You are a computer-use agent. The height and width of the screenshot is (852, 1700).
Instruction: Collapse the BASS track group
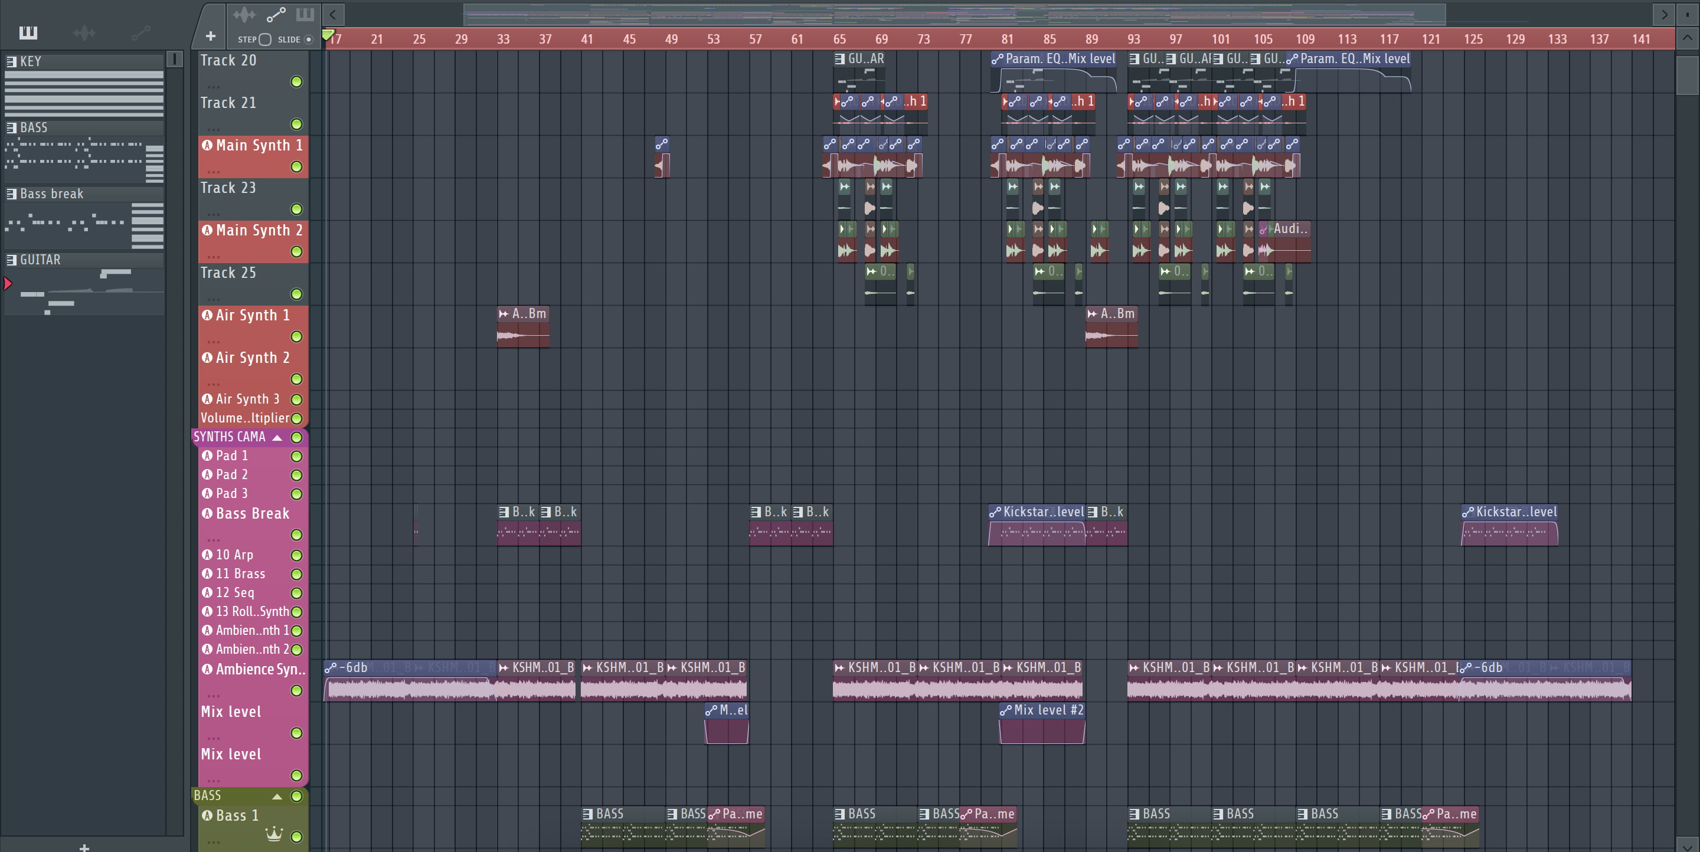pos(277,796)
